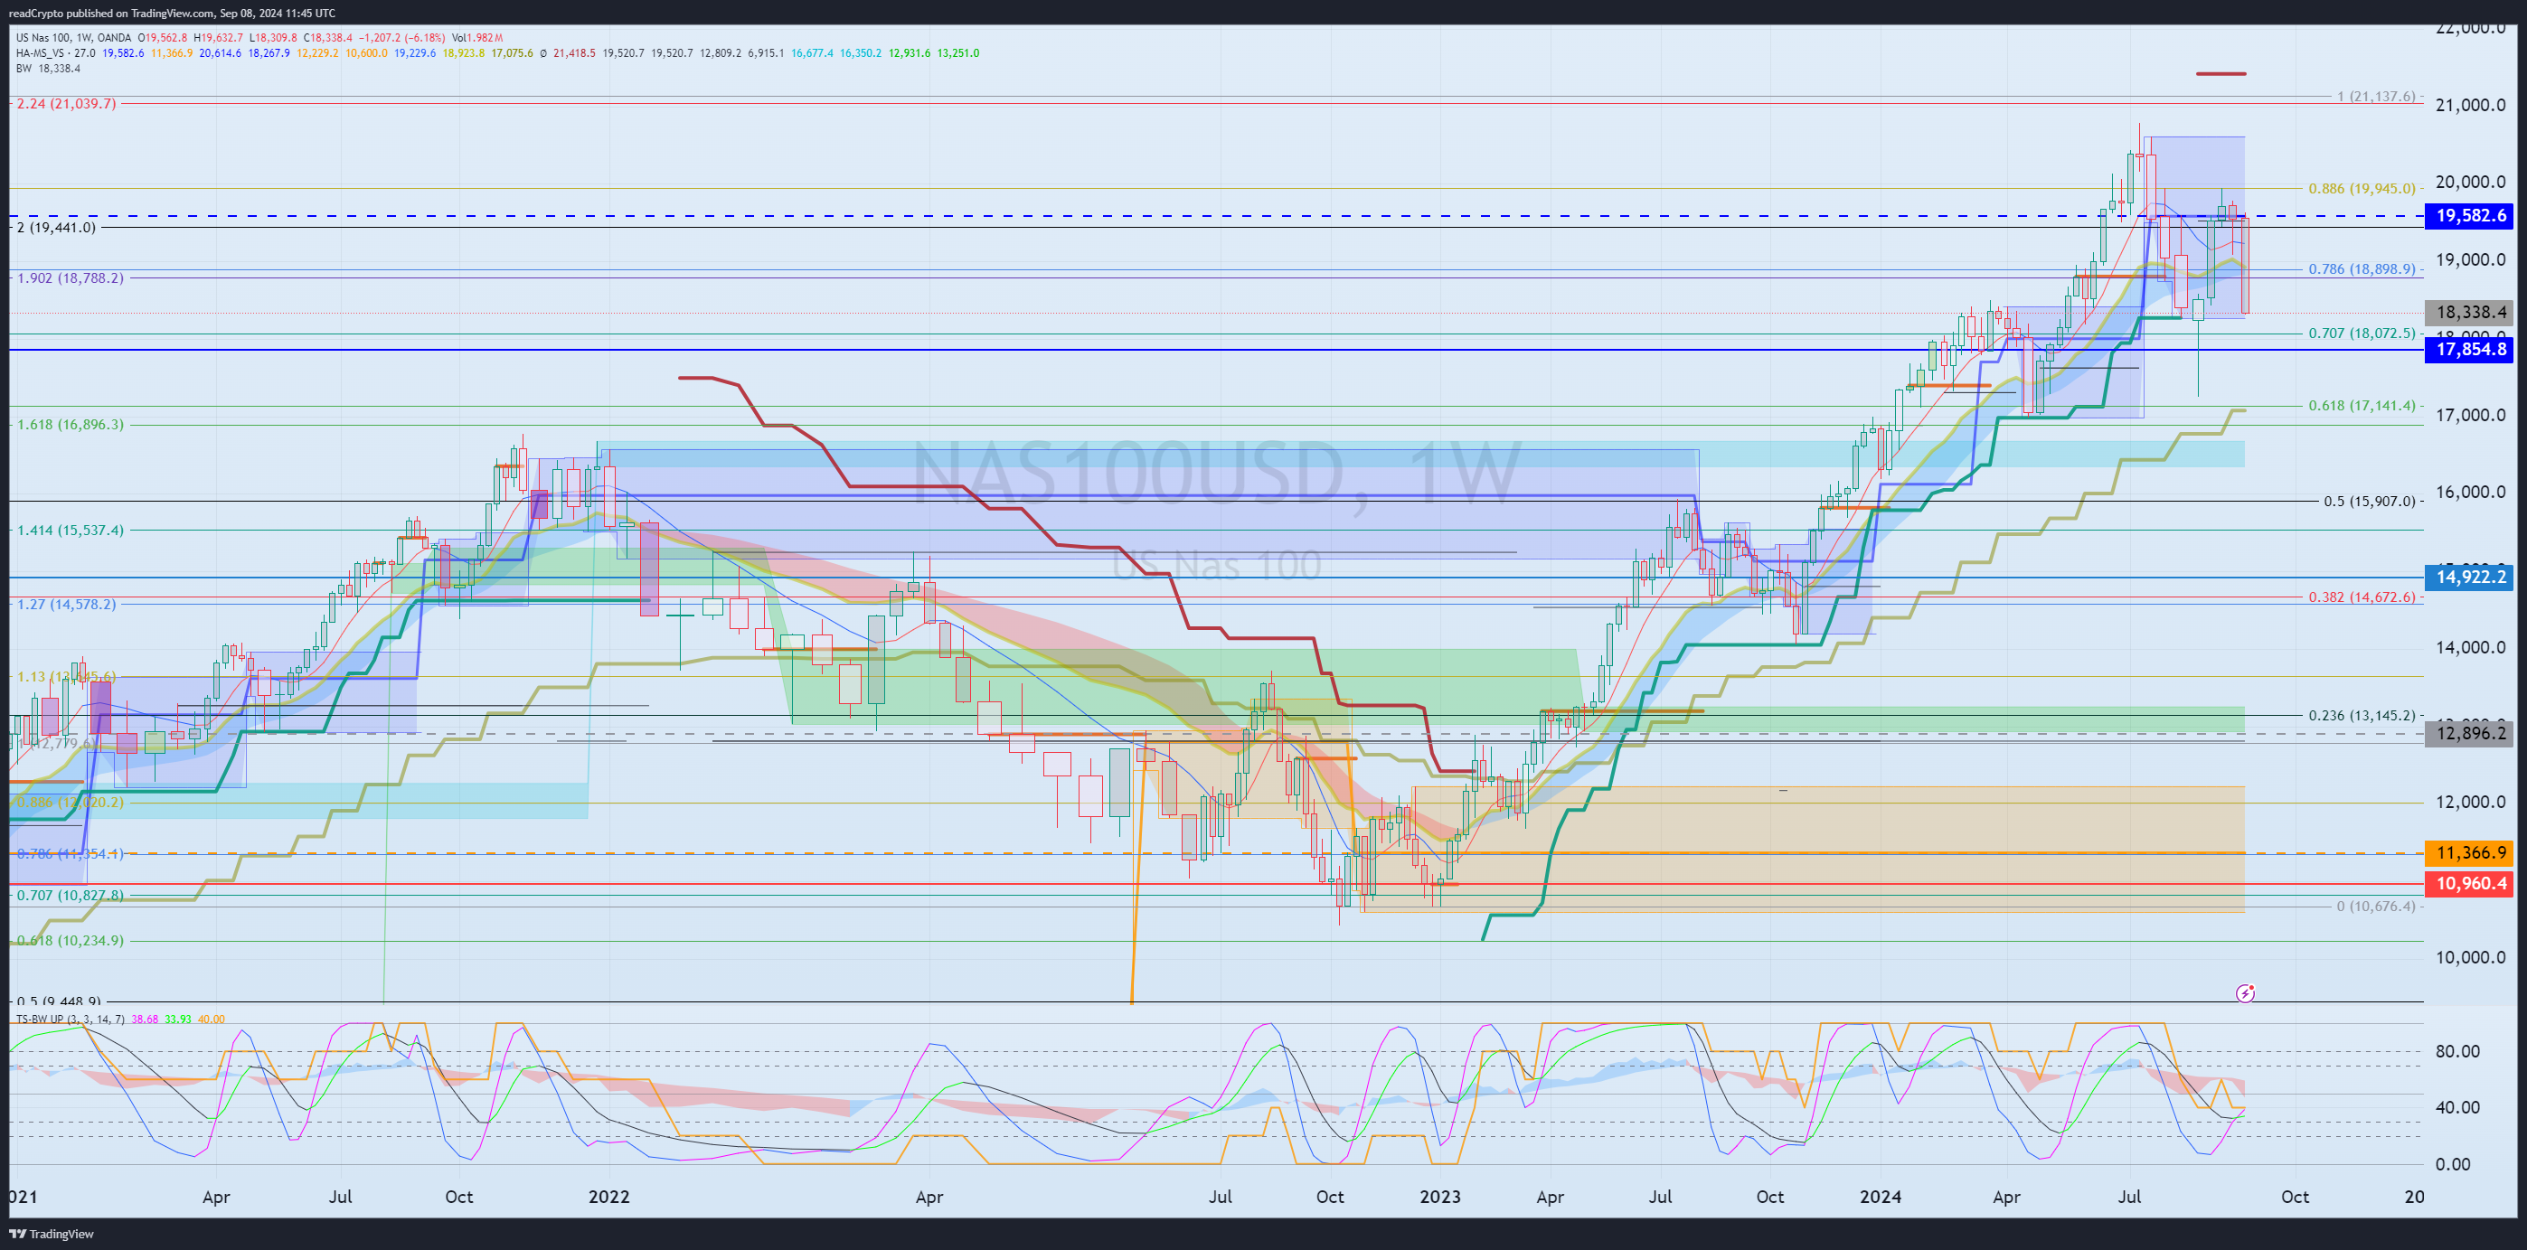Viewport: 2527px width, 1250px height.
Task: Click the 2022 label on time axis
Action: [x=608, y=1197]
